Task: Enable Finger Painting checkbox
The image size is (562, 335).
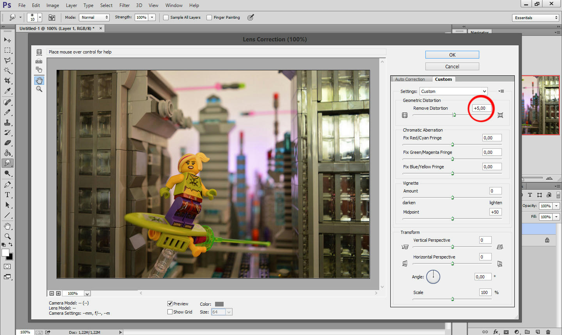Action: pos(209,18)
